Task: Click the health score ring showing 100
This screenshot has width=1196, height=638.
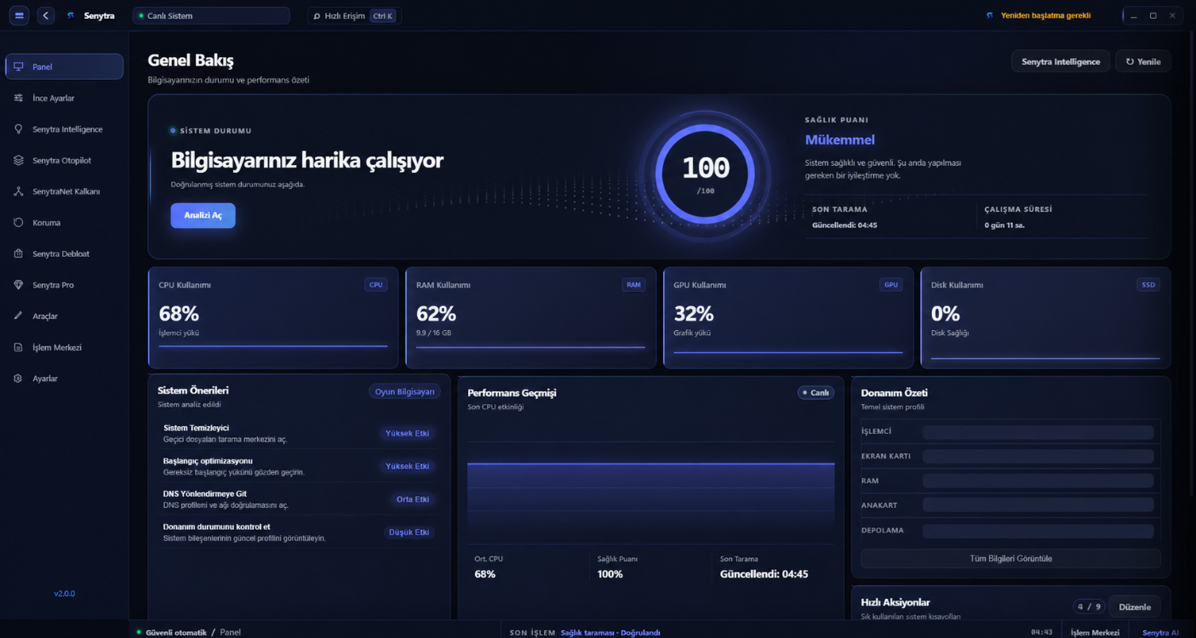Action: pyautogui.click(x=706, y=173)
